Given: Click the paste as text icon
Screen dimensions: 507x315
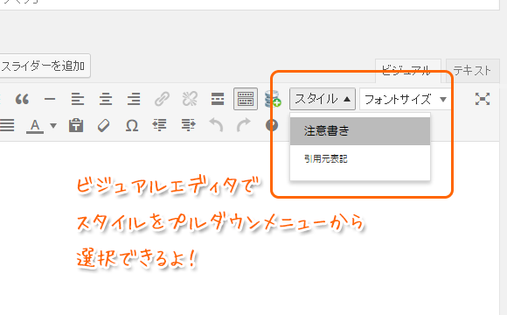Looking at the screenshot, I should (76, 125).
